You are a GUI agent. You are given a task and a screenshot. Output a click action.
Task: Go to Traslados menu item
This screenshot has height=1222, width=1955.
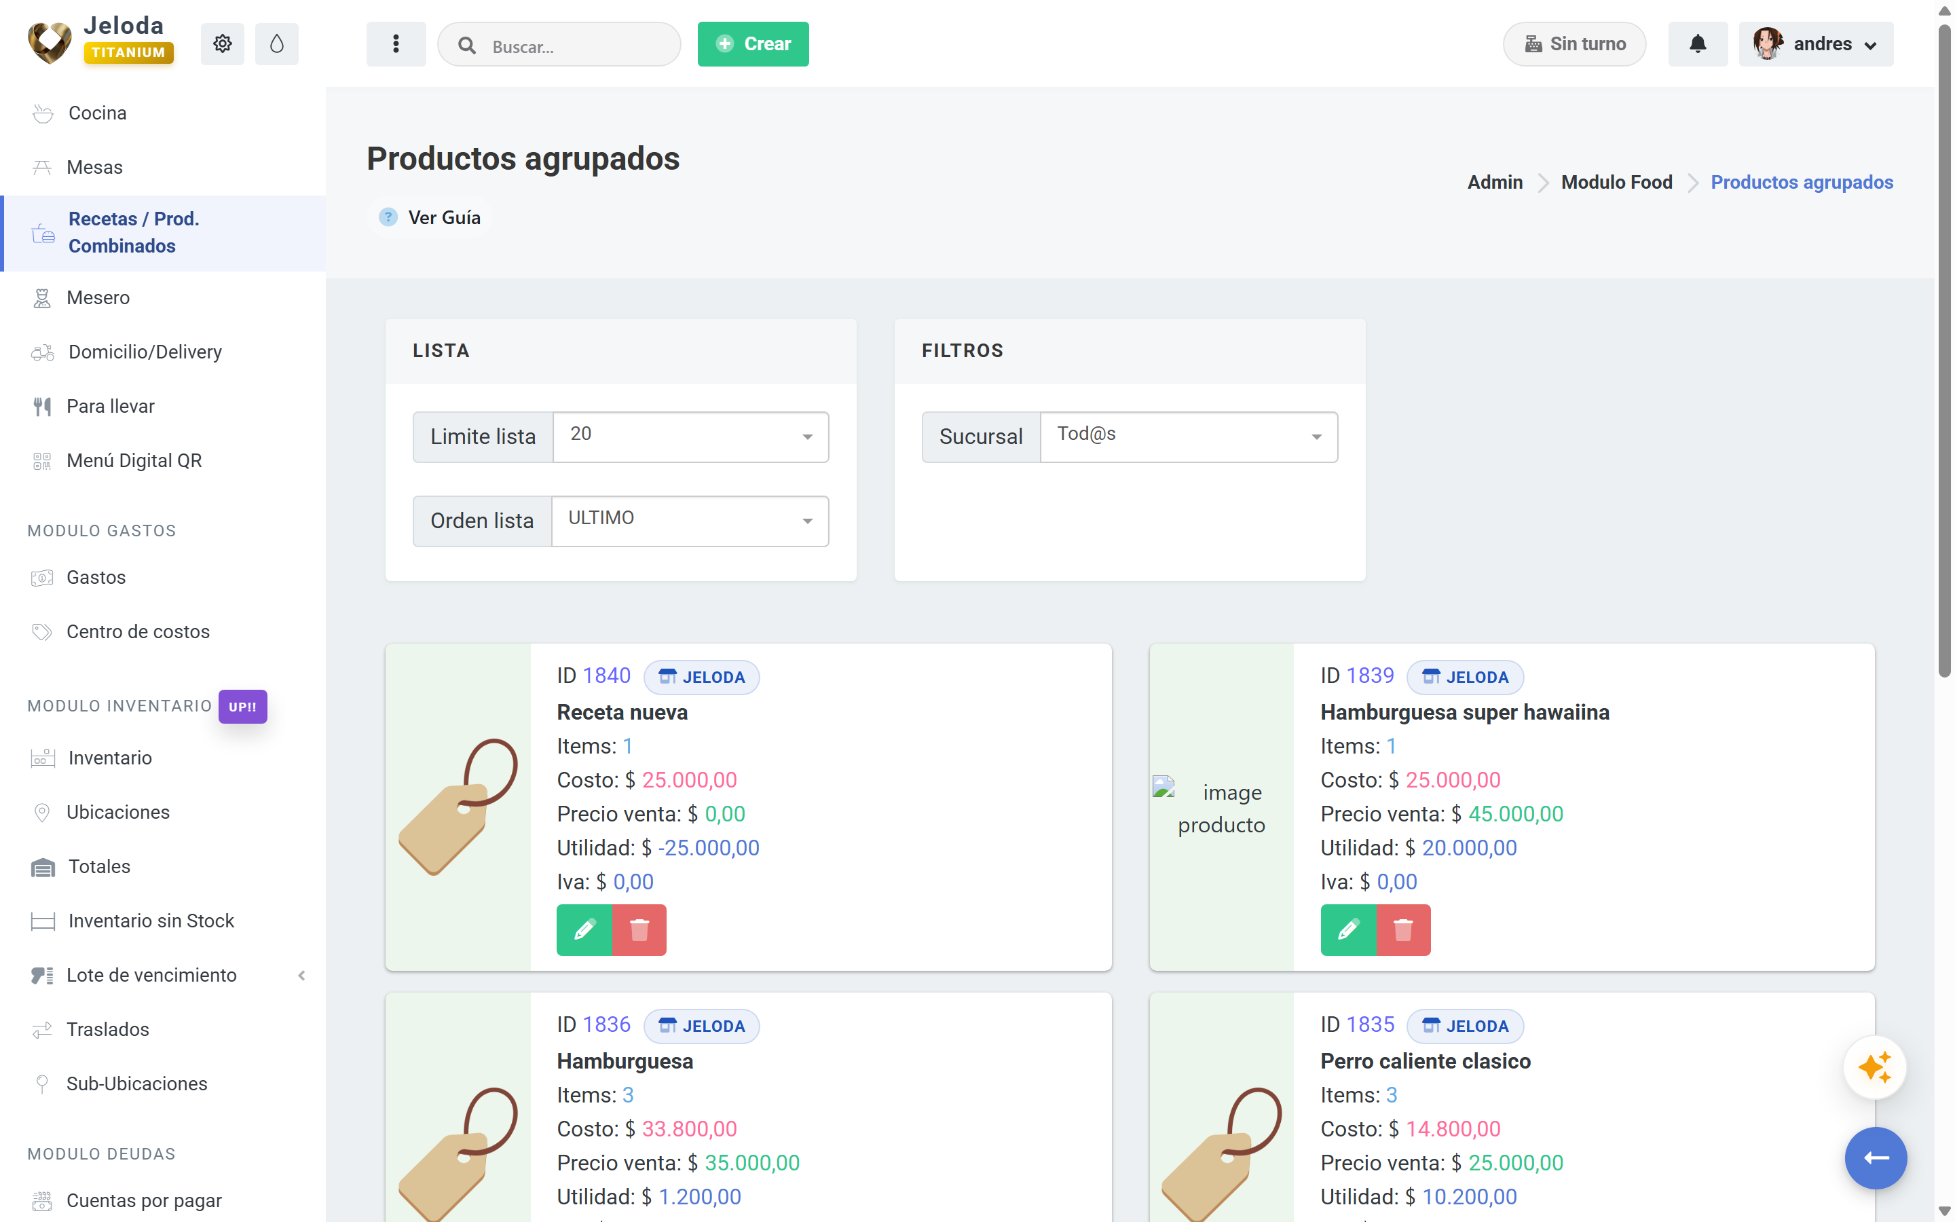(107, 1029)
